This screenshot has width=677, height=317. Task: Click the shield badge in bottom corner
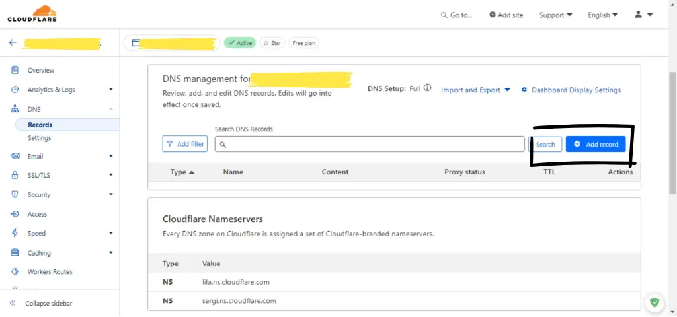(654, 302)
